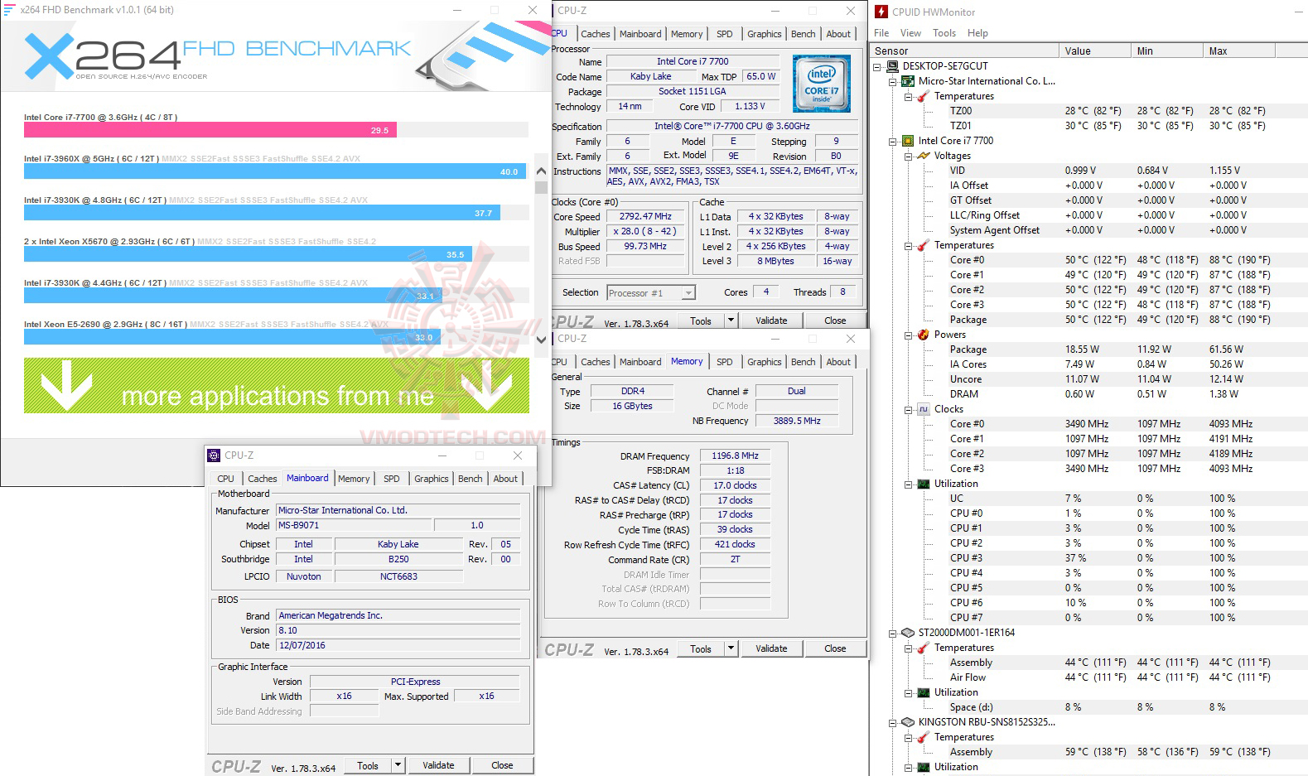This screenshot has height=776, width=1308.
Task: Click the 'MS-B9071' model field
Action: point(354,525)
